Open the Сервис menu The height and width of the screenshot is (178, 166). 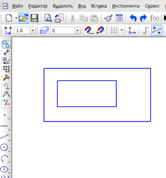coord(152,6)
